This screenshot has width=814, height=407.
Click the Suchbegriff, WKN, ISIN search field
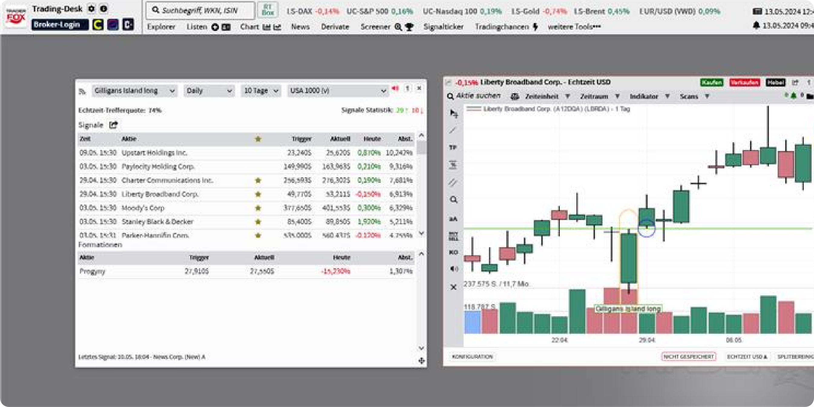tap(200, 11)
